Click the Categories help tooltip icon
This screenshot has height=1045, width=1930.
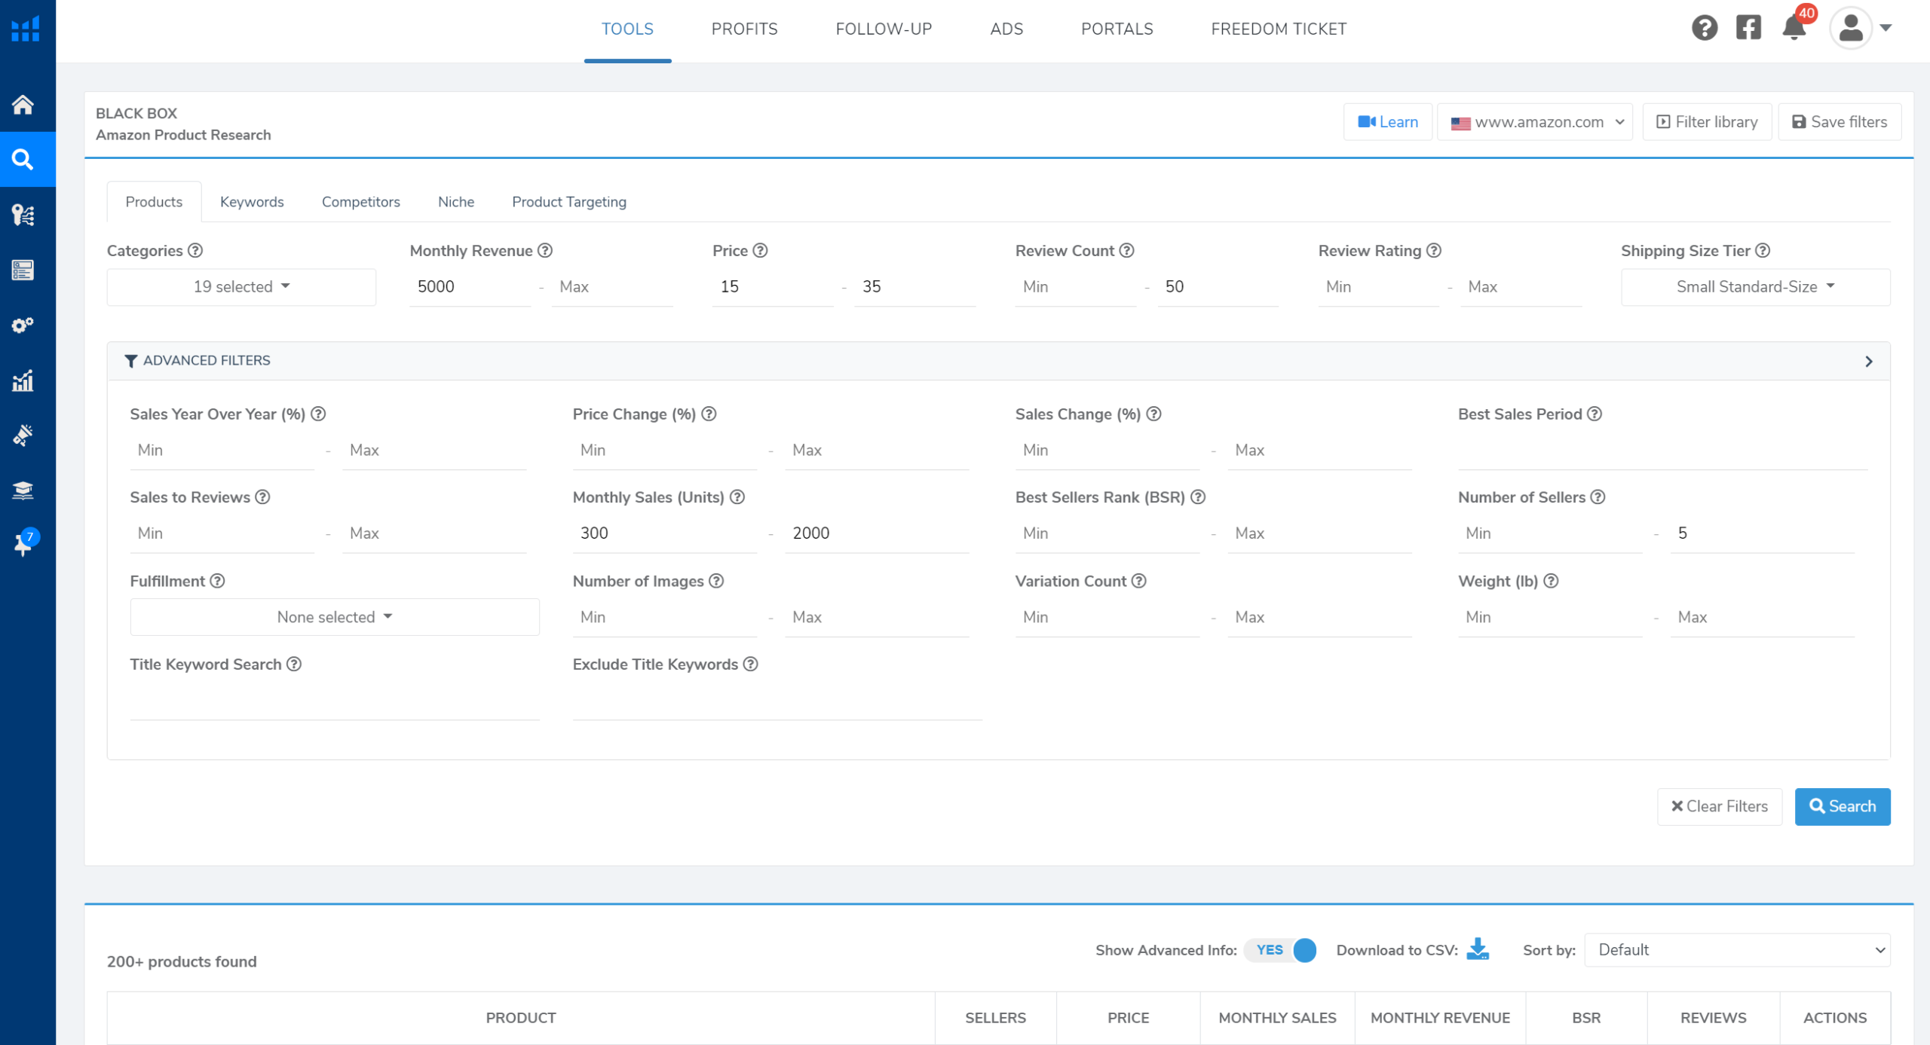[x=195, y=250]
